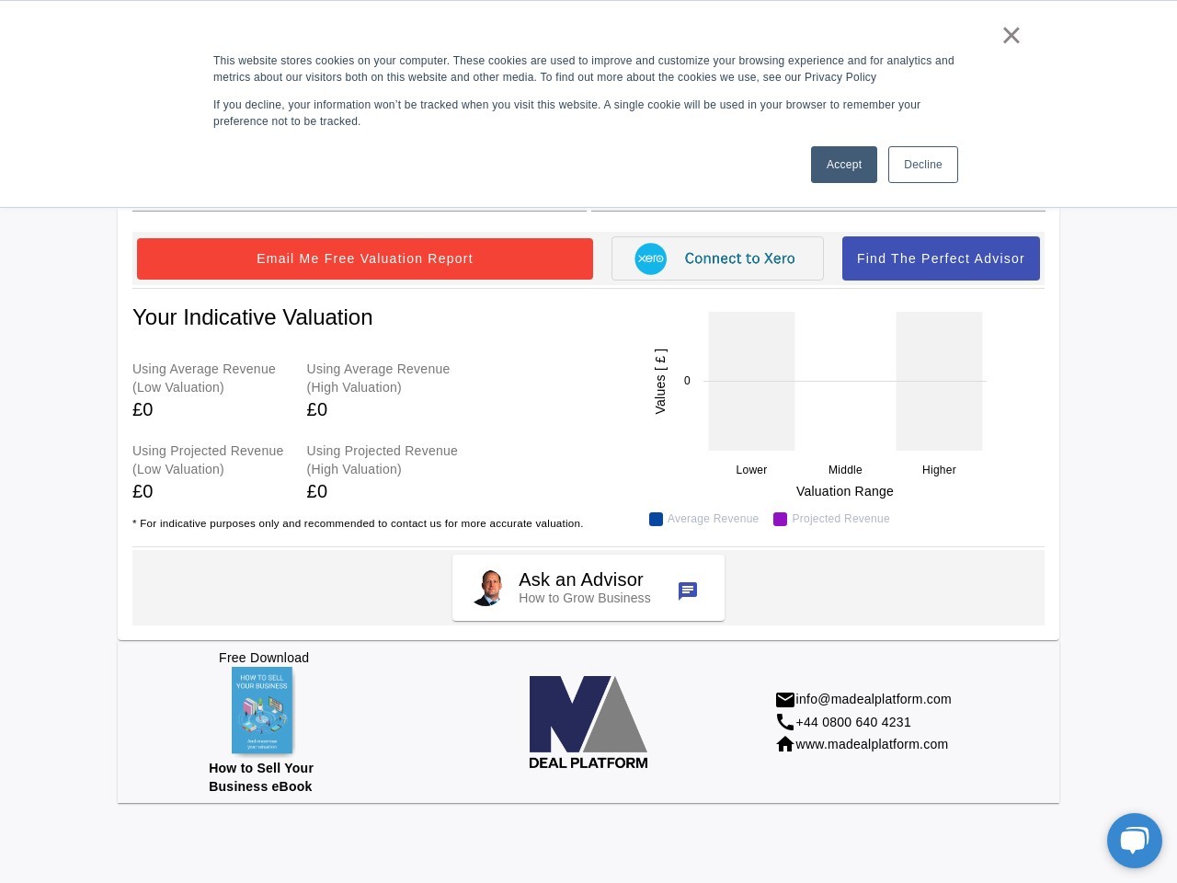Click the phone number +44 0800 640 4231
Screen dimensions: 1177x883
click(853, 722)
